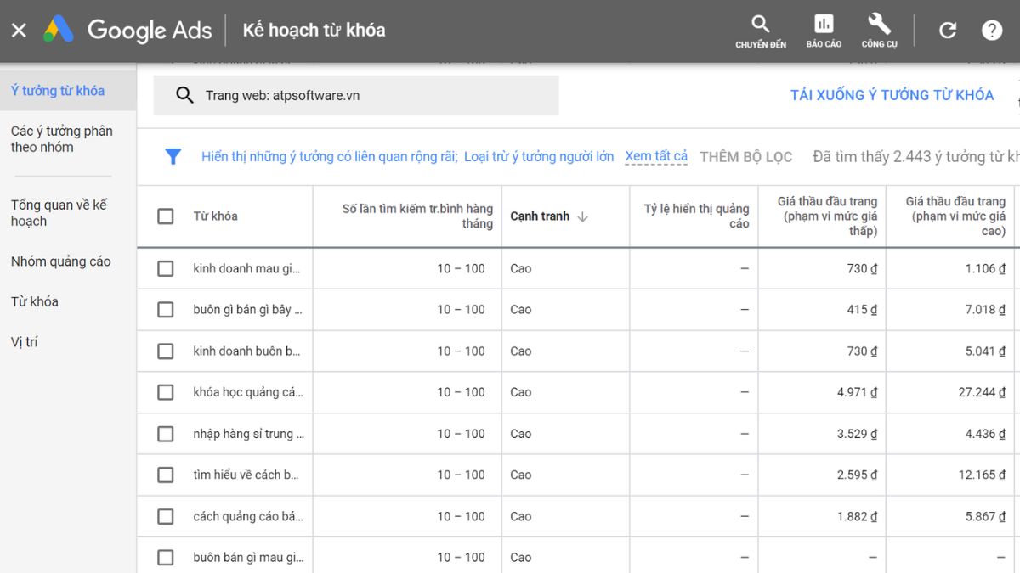Sort by Số lần tìm kiếm tr.bình hàng tháng
The width and height of the screenshot is (1020, 573).
pyautogui.click(x=416, y=216)
